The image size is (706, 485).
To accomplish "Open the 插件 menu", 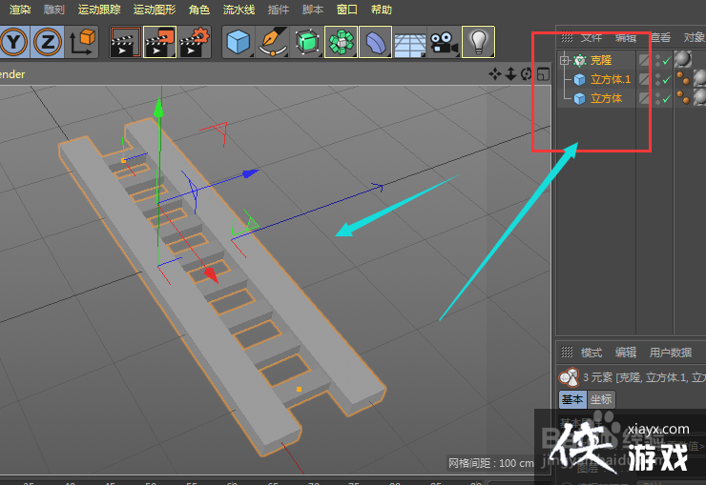I will click(279, 10).
